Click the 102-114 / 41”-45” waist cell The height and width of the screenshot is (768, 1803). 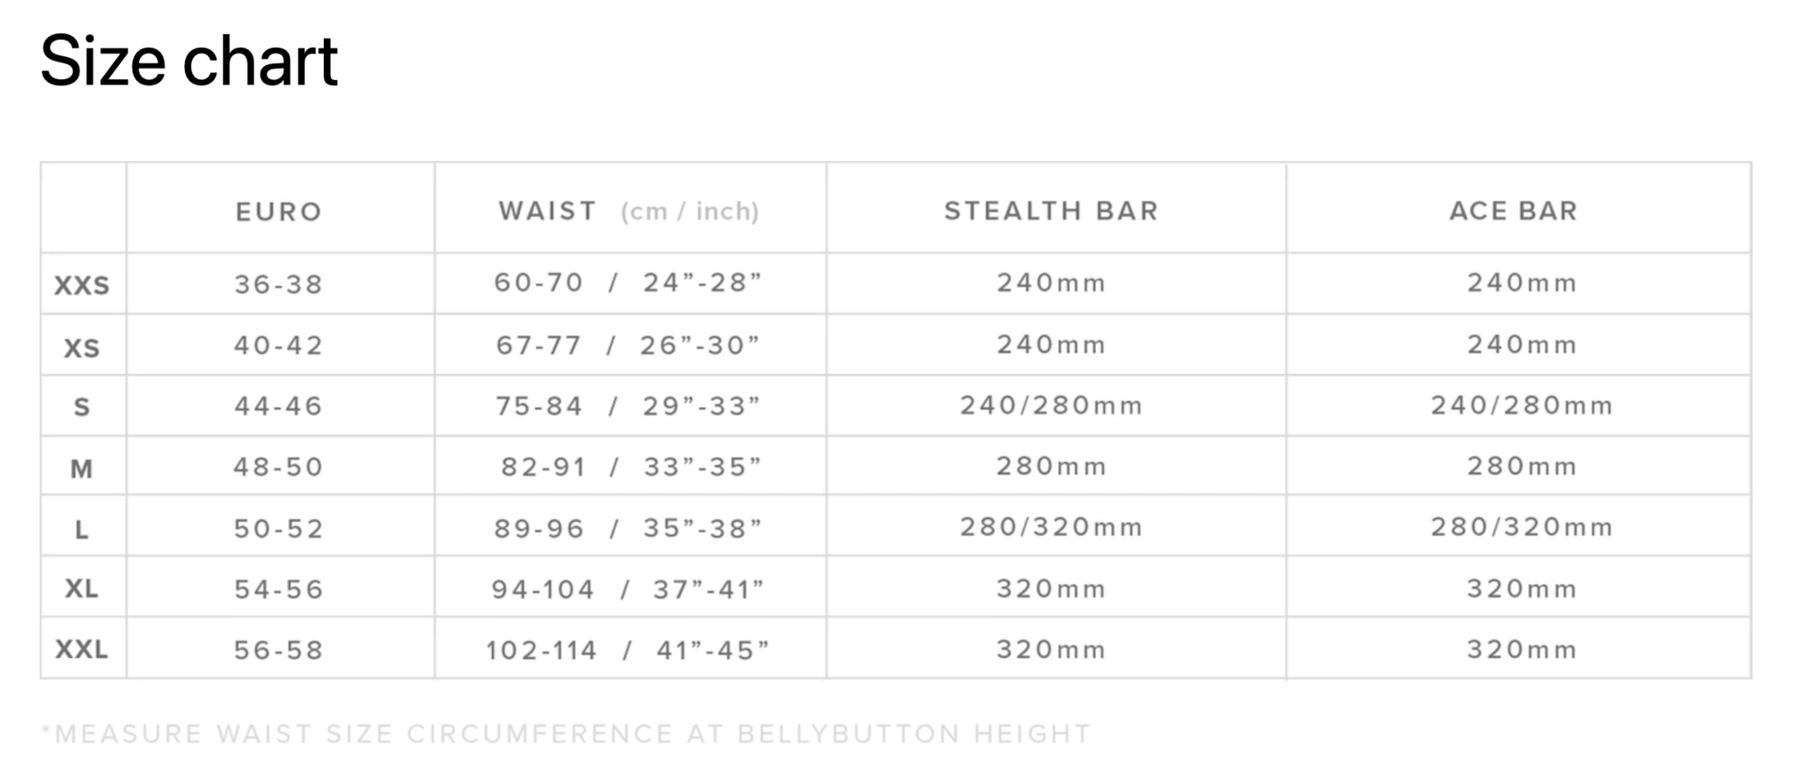628,650
